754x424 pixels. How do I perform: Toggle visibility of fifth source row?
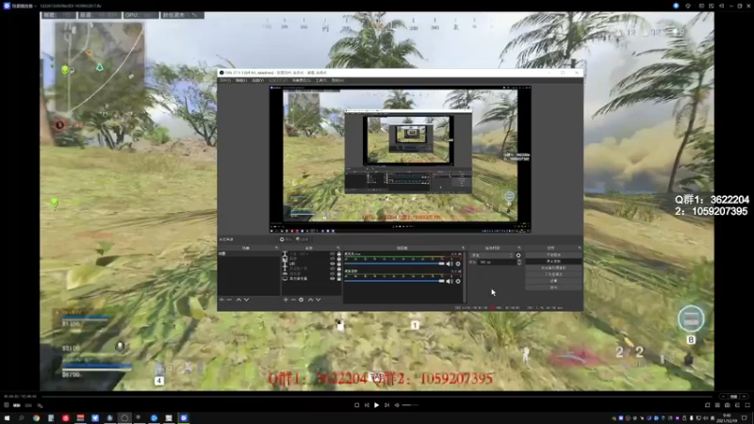pyautogui.click(x=333, y=273)
